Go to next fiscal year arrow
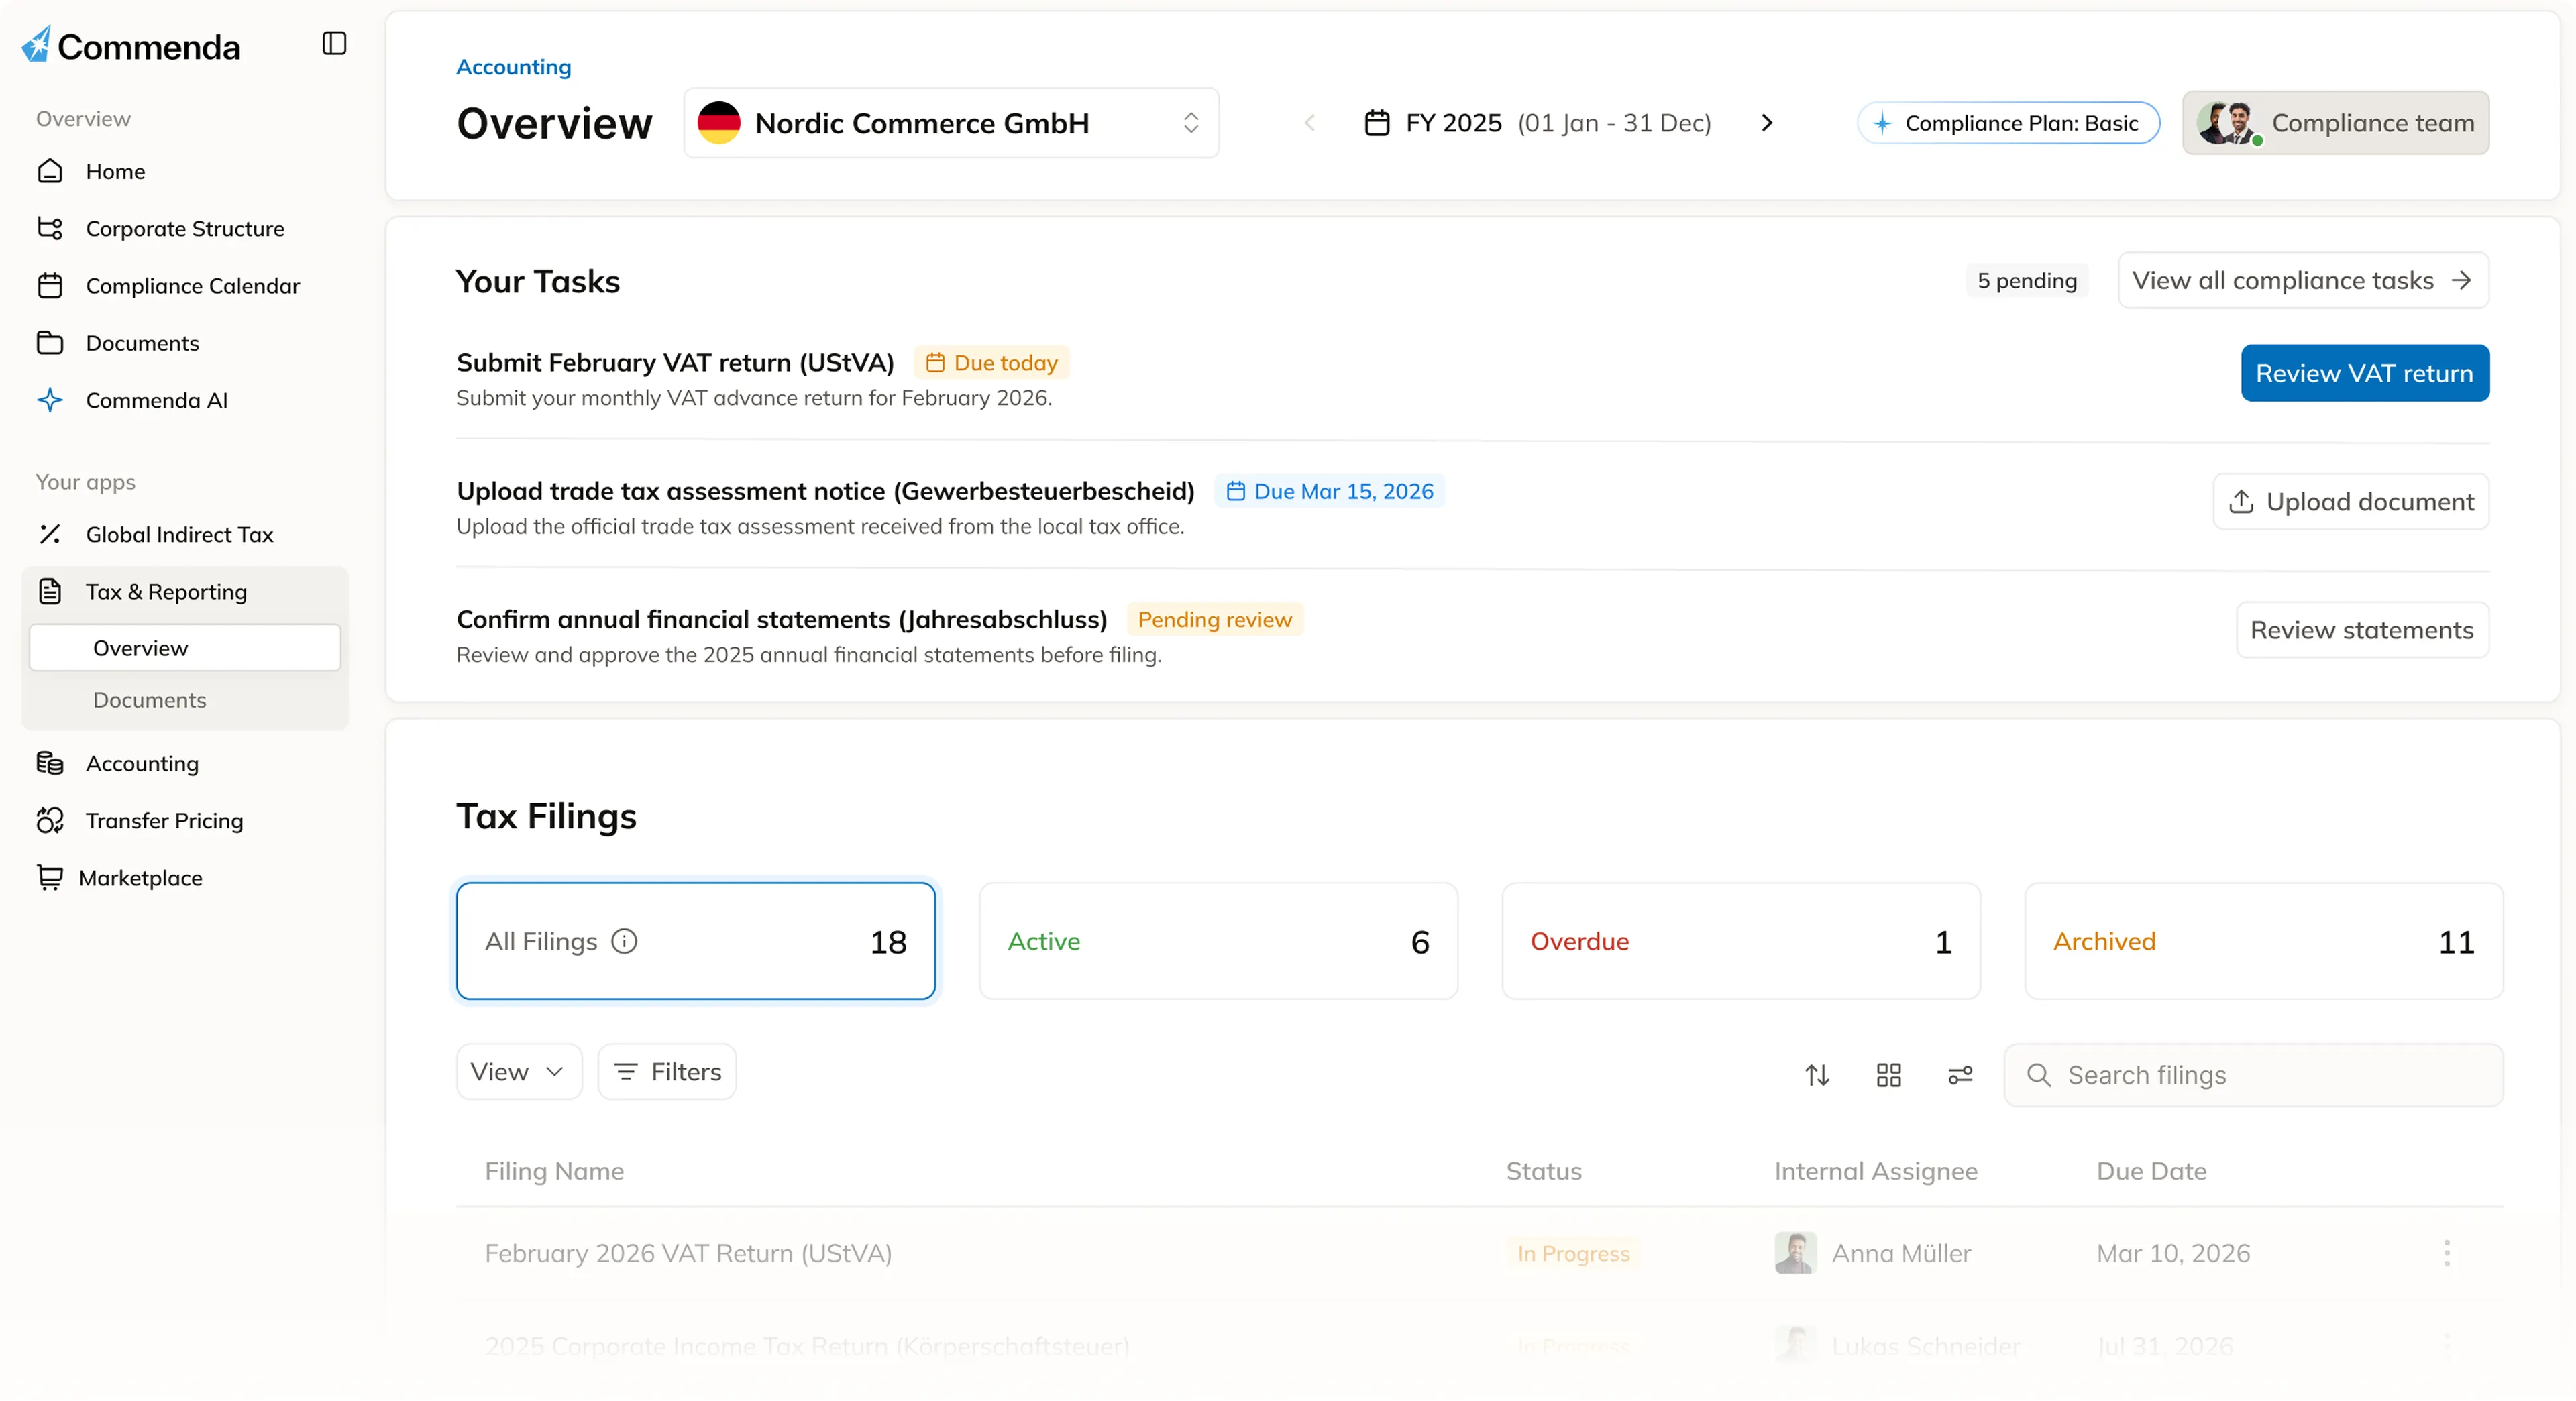 pyautogui.click(x=1766, y=123)
